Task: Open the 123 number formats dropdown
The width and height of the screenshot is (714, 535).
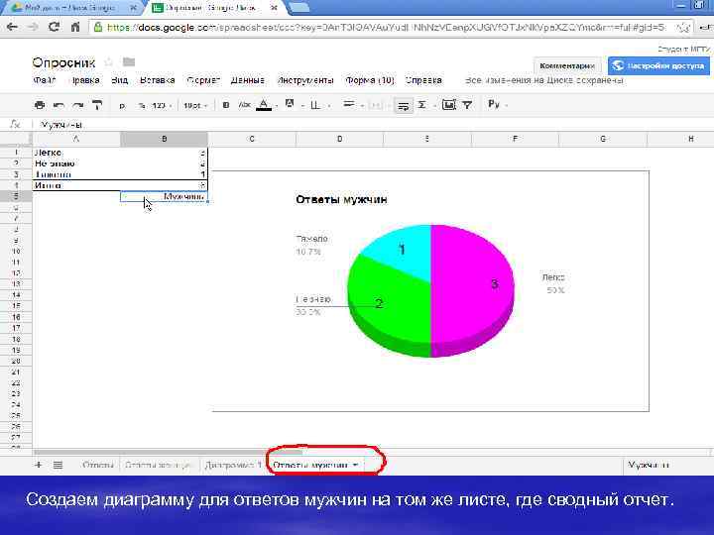Action: coord(162,106)
